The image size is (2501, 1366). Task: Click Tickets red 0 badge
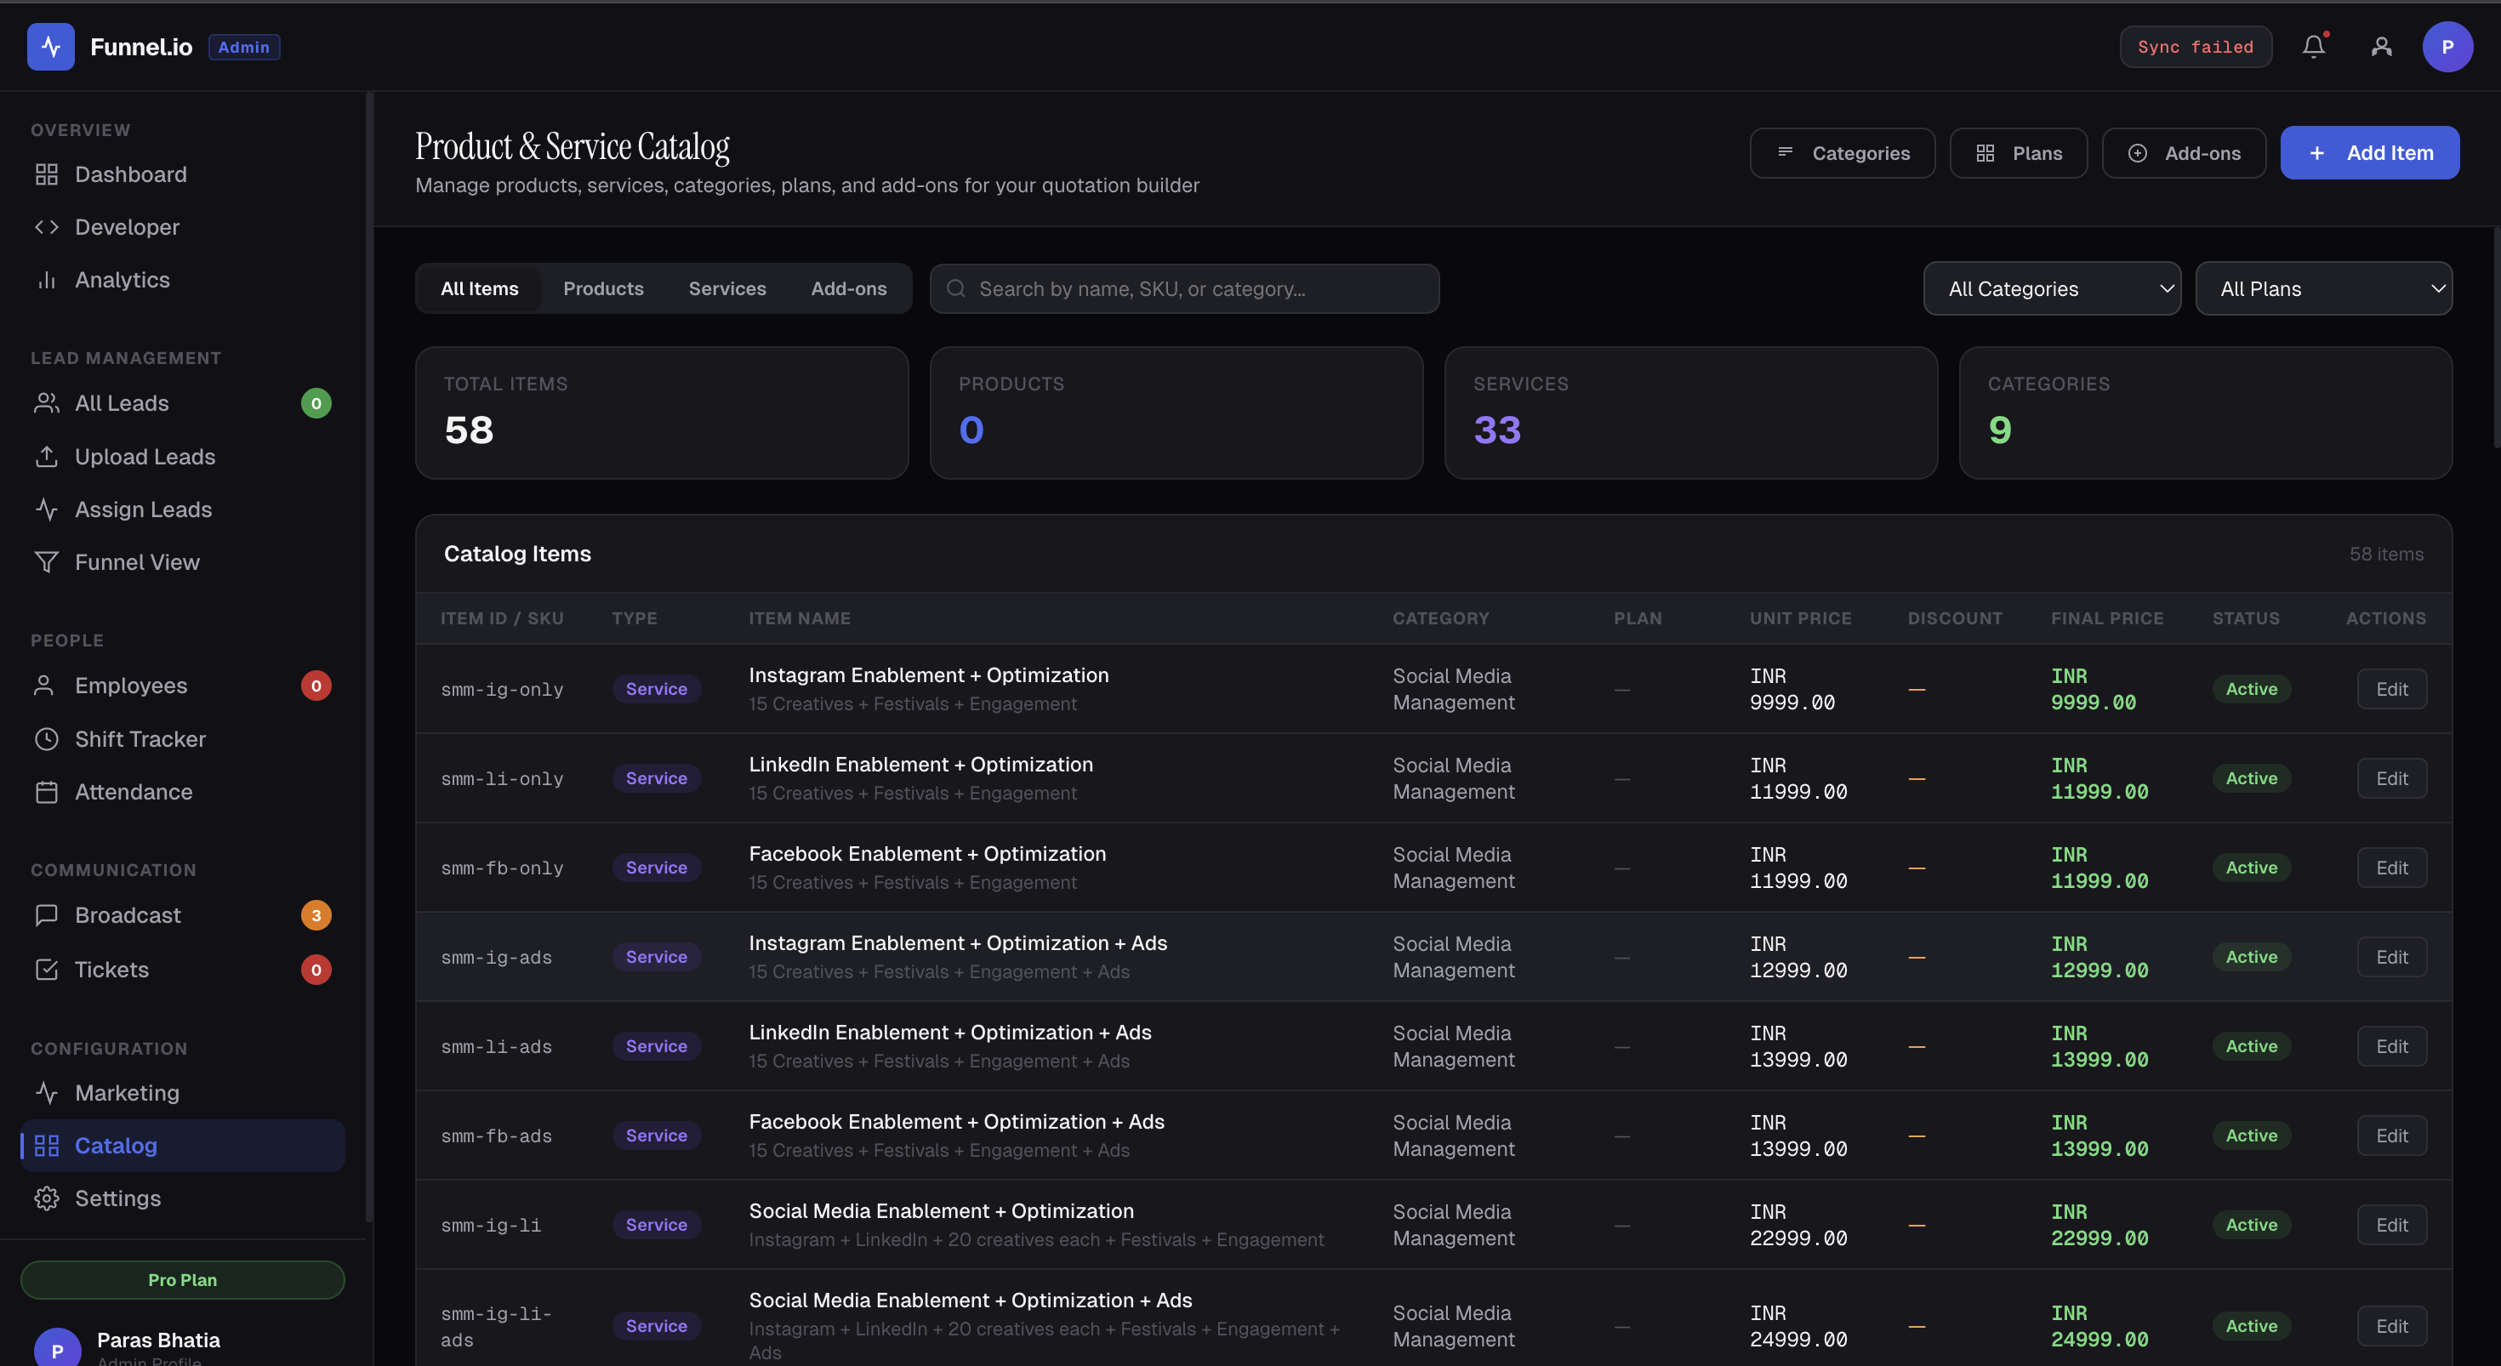click(x=316, y=969)
